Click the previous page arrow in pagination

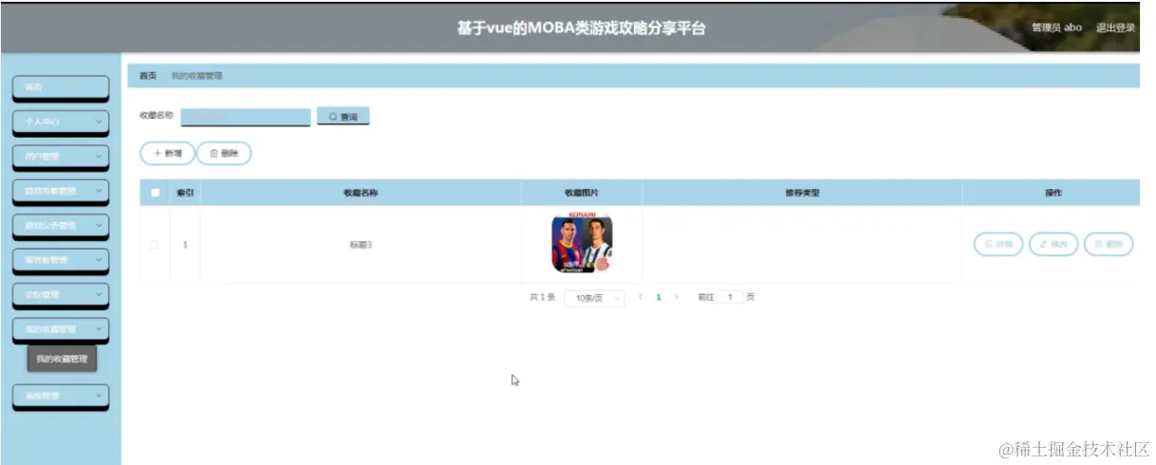[x=641, y=297]
